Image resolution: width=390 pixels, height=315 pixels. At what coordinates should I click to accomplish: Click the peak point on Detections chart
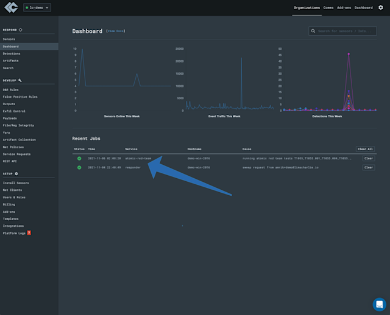pyautogui.click(x=349, y=54)
